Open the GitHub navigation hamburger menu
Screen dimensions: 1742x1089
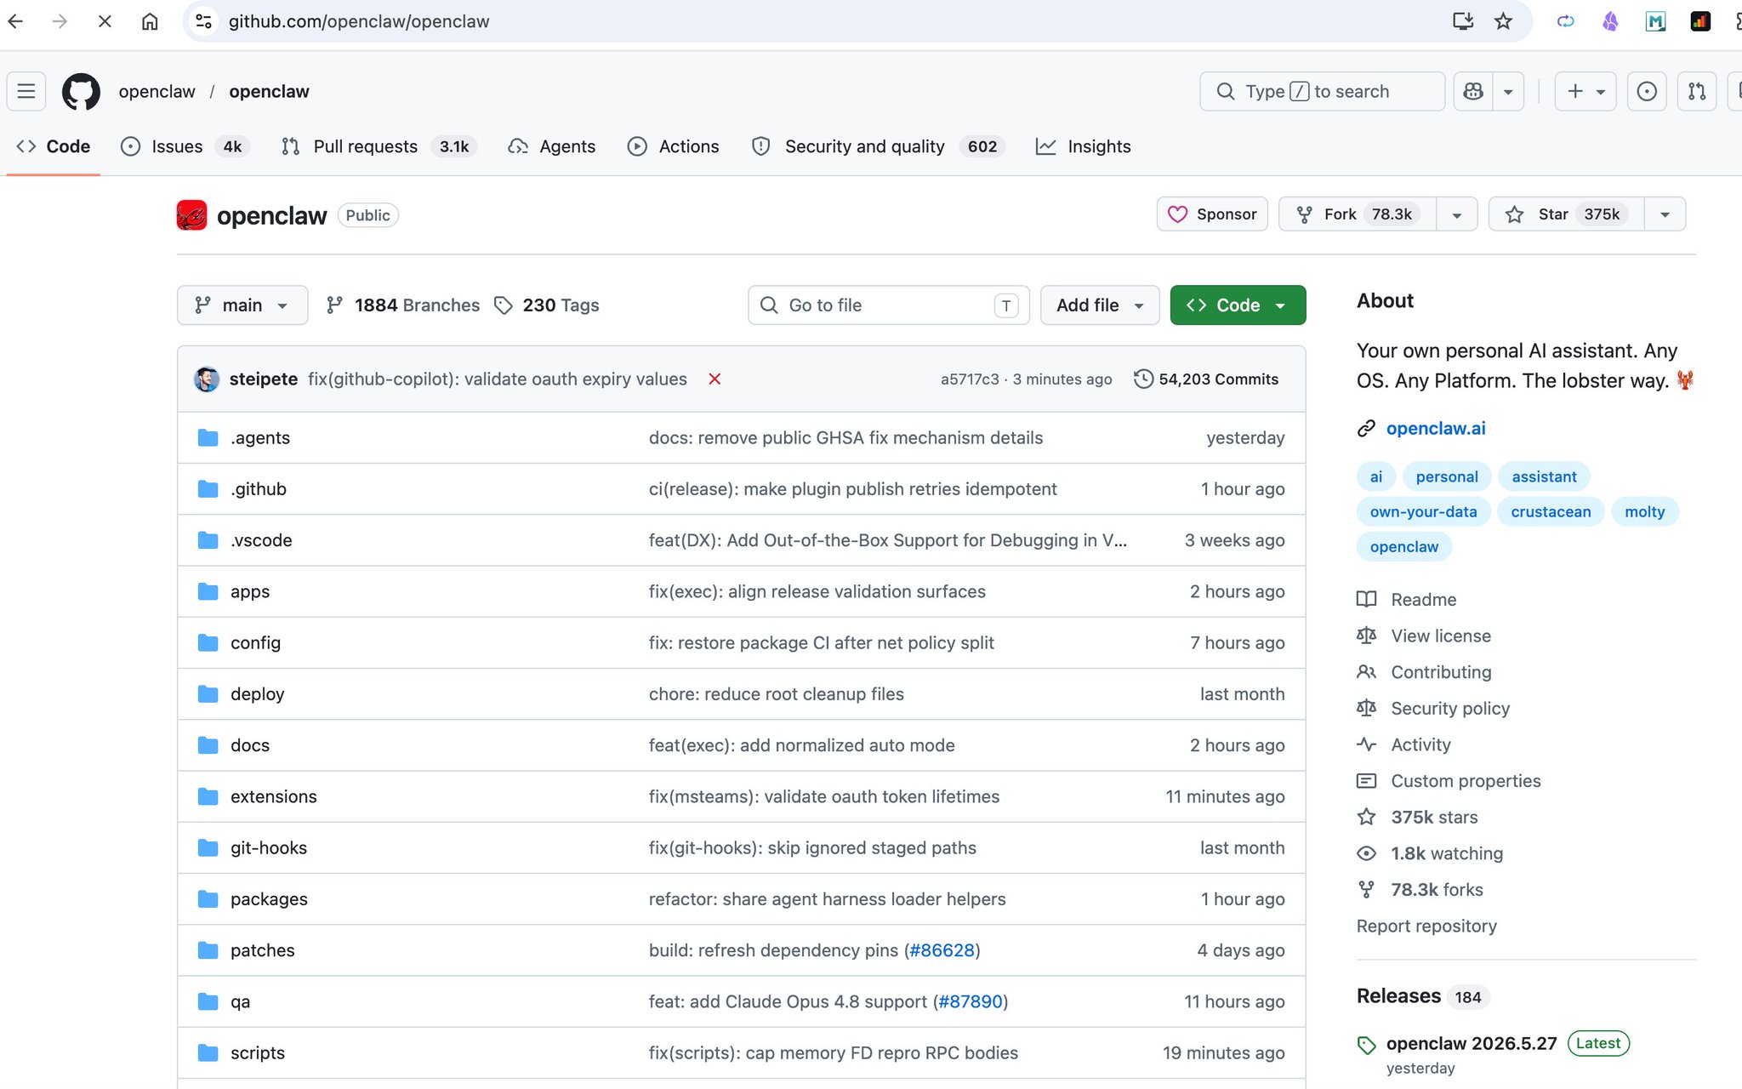(x=26, y=91)
